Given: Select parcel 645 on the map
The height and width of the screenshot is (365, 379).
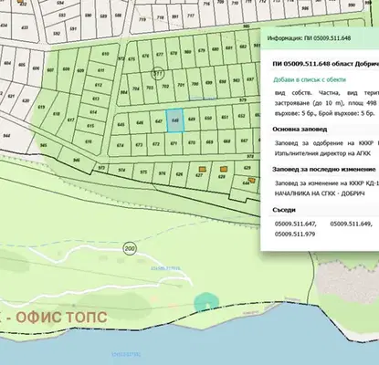Looking at the screenshot, I should coord(121,125).
